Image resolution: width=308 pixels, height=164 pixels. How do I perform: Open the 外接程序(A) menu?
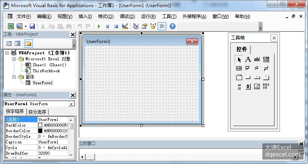[194, 16]
